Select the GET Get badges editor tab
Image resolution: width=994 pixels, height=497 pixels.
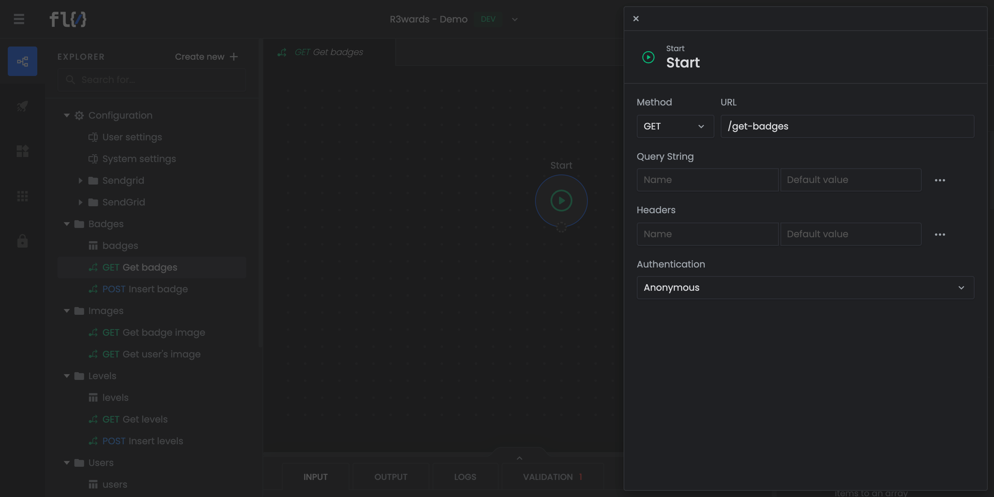[x=329, y=52]
